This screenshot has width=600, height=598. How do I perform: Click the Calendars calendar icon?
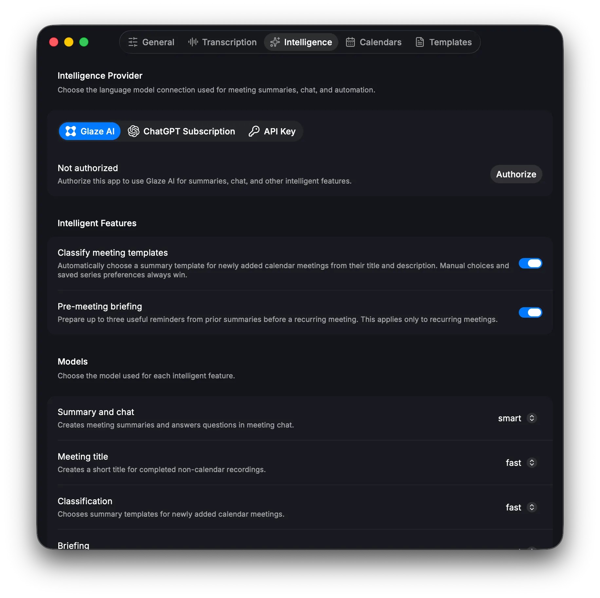click(x=350, y=42)
